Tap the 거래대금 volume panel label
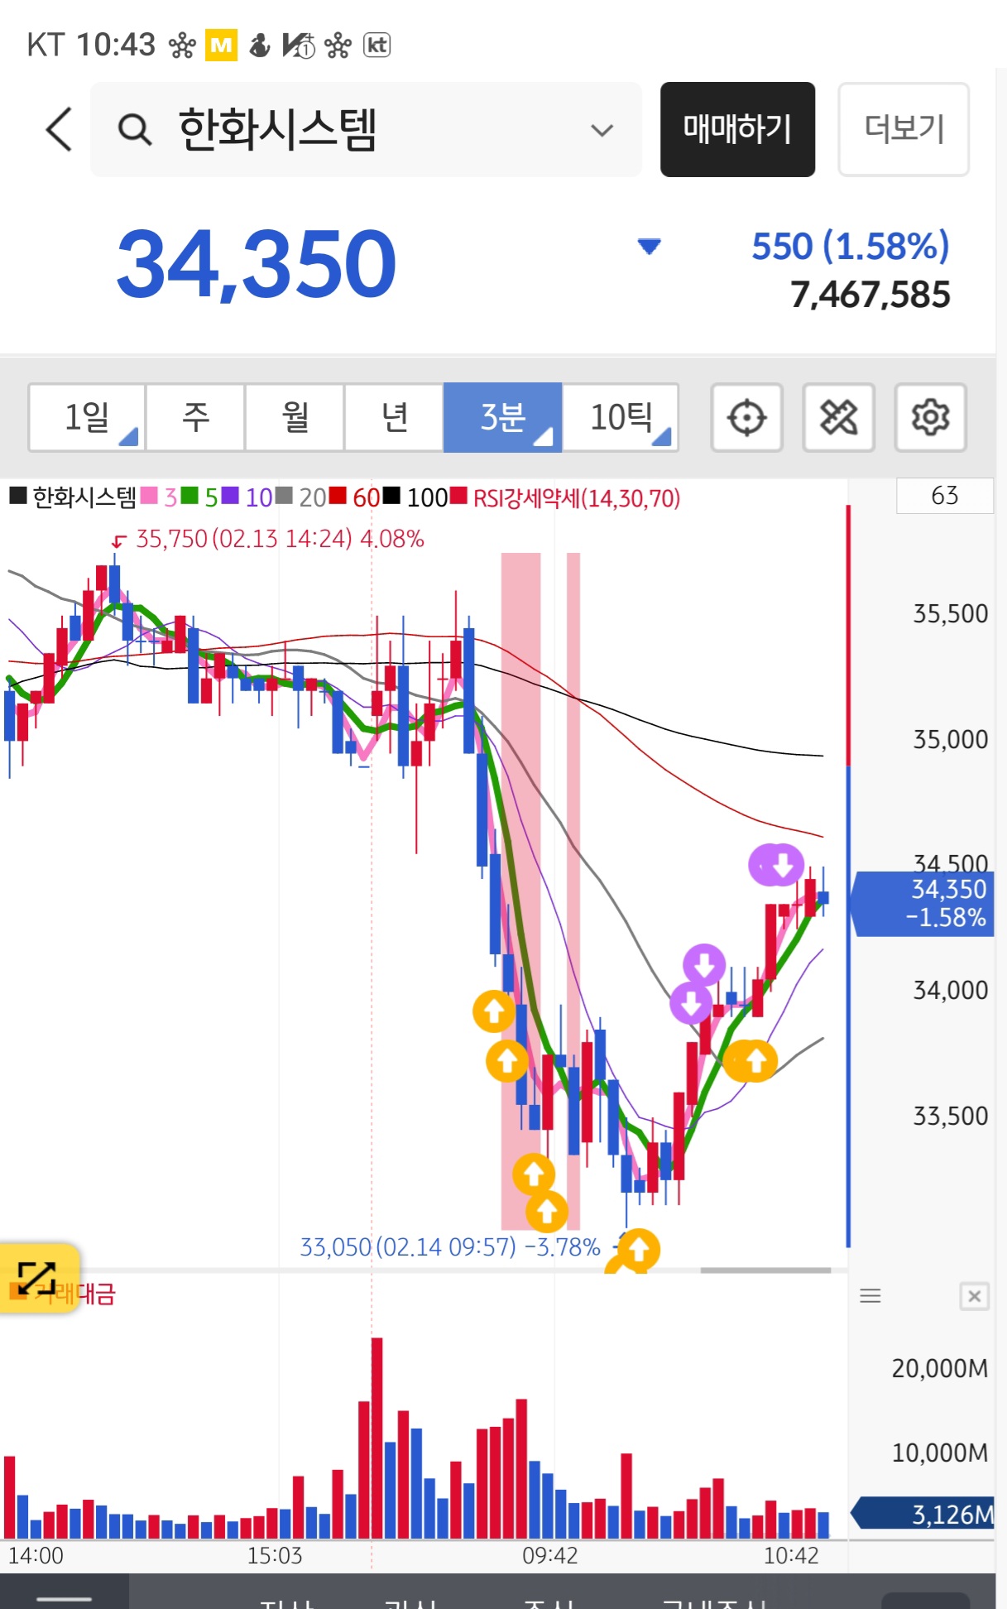The width and height of the screenshot is (1007, 1609). (x=74, y=1294)
